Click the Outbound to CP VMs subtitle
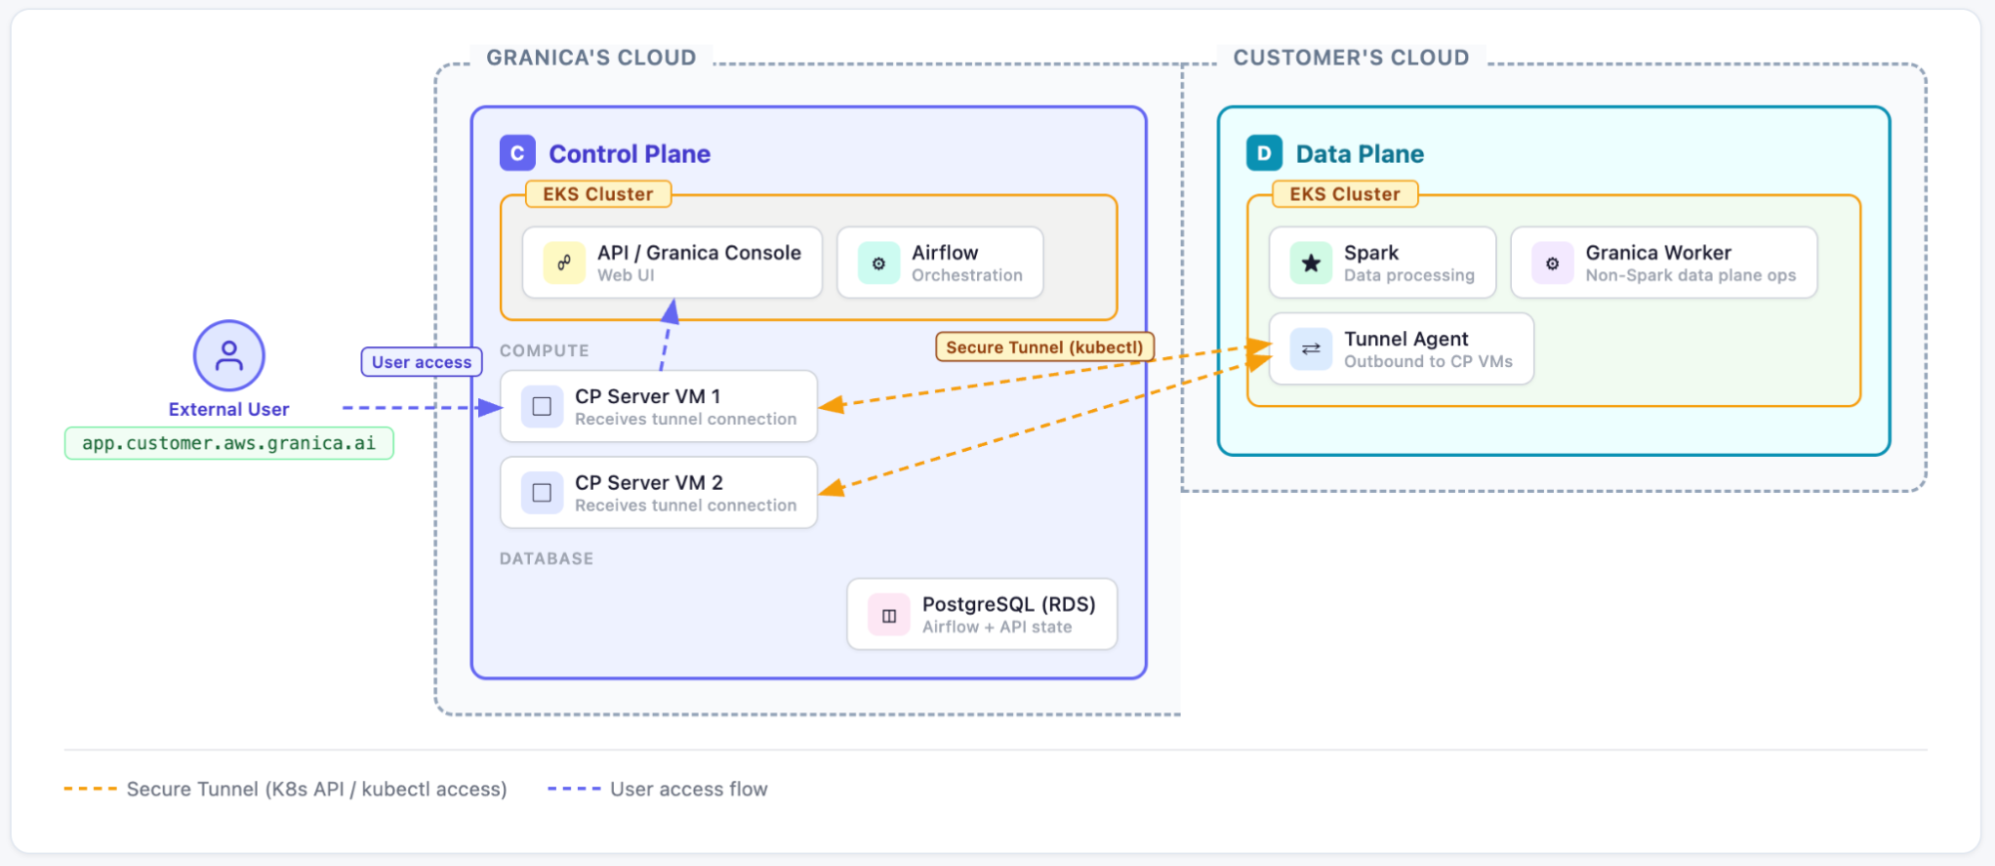Viewport: 1995px width, 866px height. tap(1428, 361)
